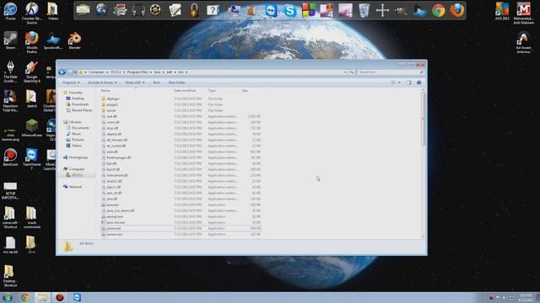The height and width of the screenshot is (303, 540).
Task: Open the Videos folder on desktop
Action: tap(52, 11)
